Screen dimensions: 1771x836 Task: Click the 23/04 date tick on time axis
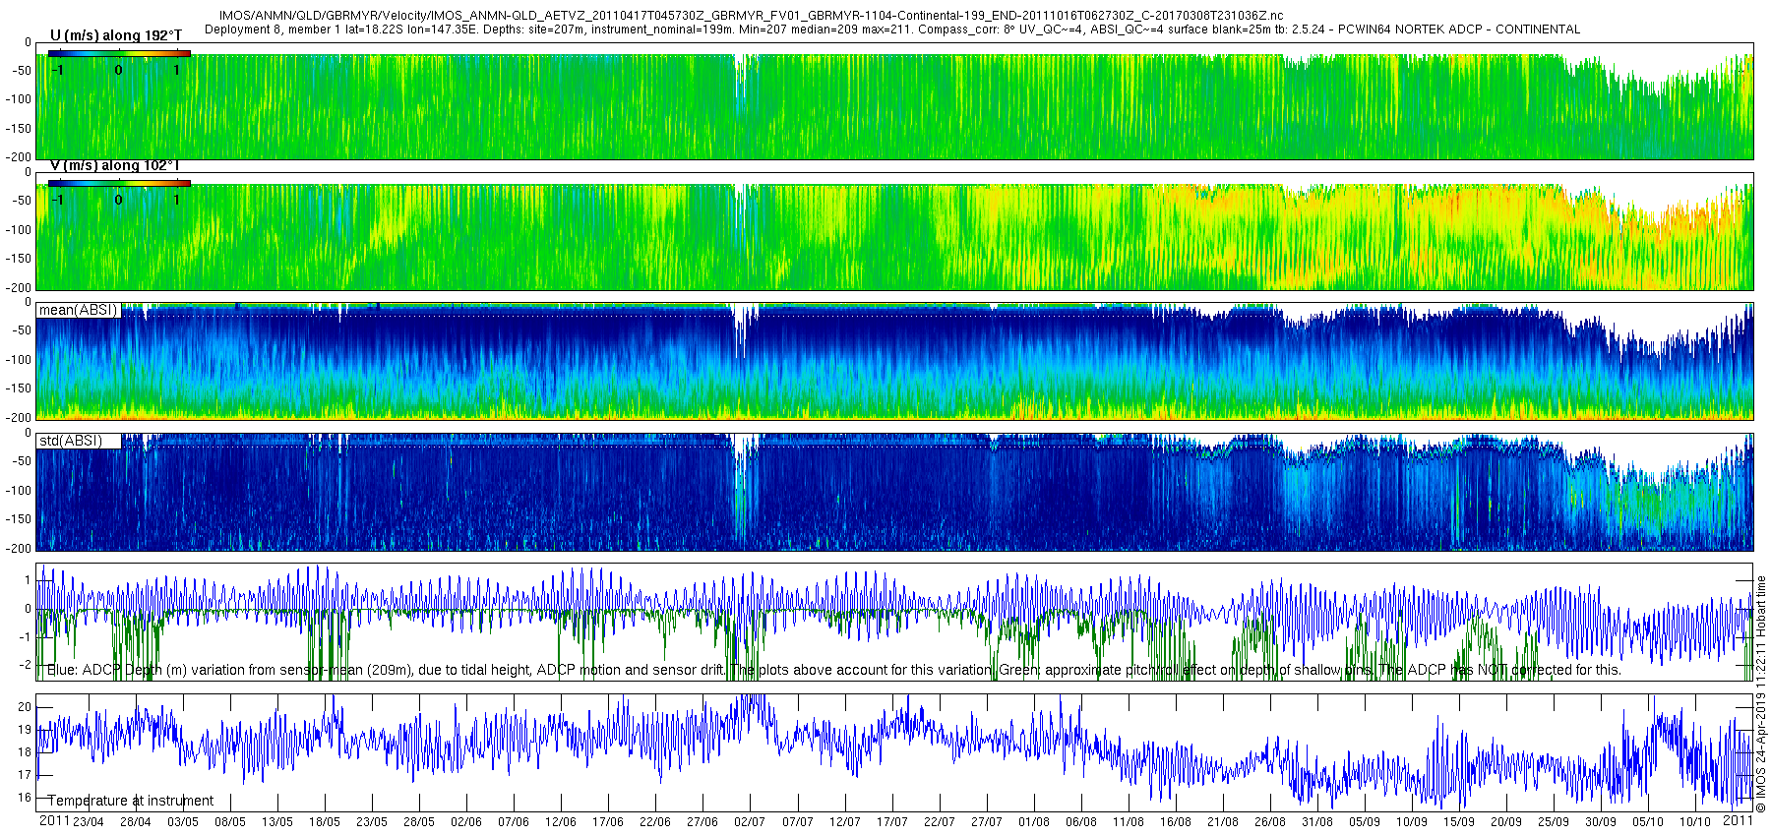coord(88,821)
